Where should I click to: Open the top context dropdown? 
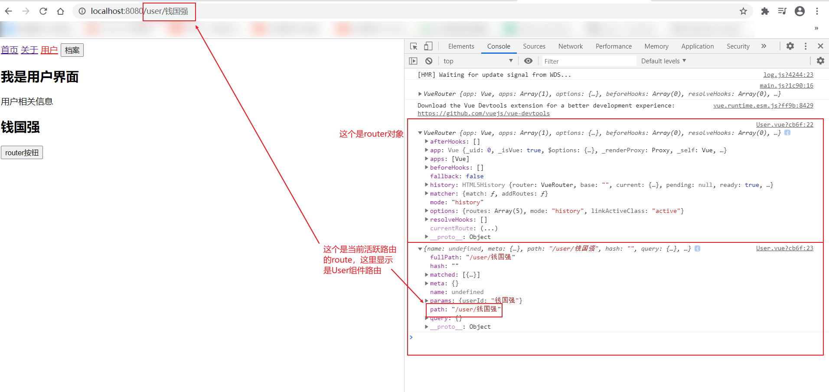point(478,61)
